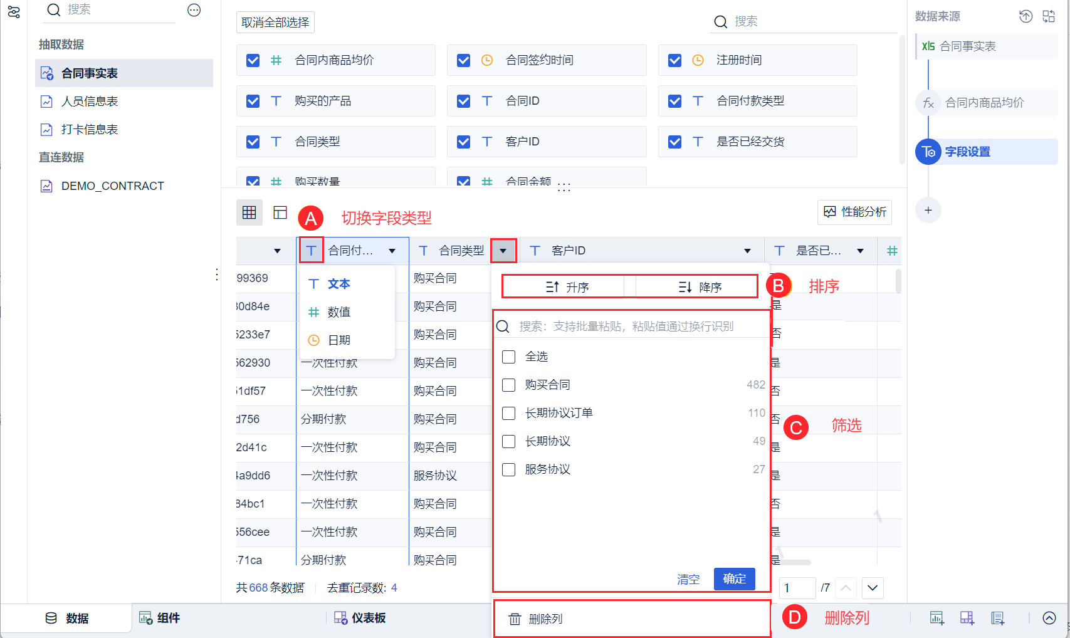This screenshot has height=638, width=1070.
Task: Check the 长期协议订单 filter checkbox
Action: click(509, 413)
